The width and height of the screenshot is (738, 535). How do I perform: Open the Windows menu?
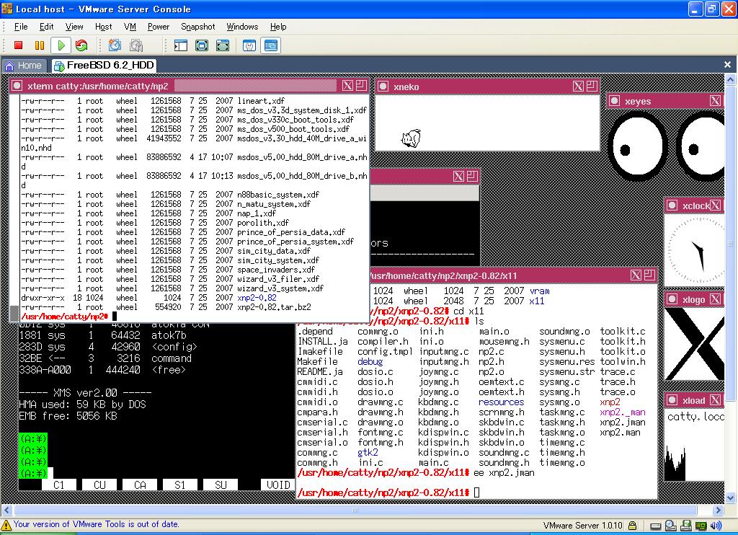click(242, 27)
